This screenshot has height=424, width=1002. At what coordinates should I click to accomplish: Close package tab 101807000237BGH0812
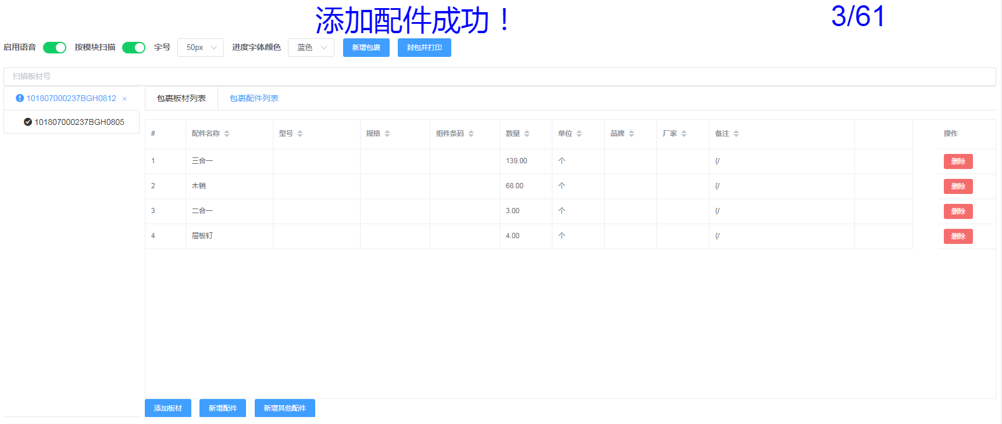(124, 99)
